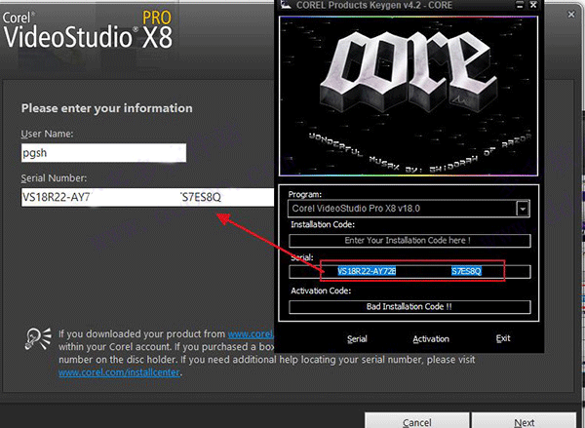
Task: Click the User Name input field
Action: (x=103, y=153)
